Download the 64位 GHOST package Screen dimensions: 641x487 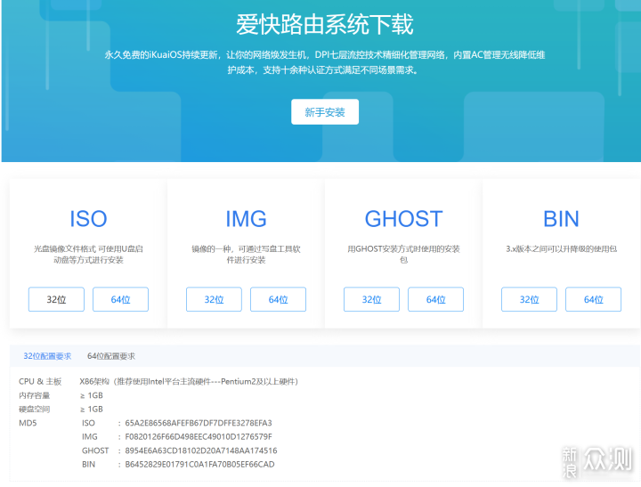coord(435,300)
